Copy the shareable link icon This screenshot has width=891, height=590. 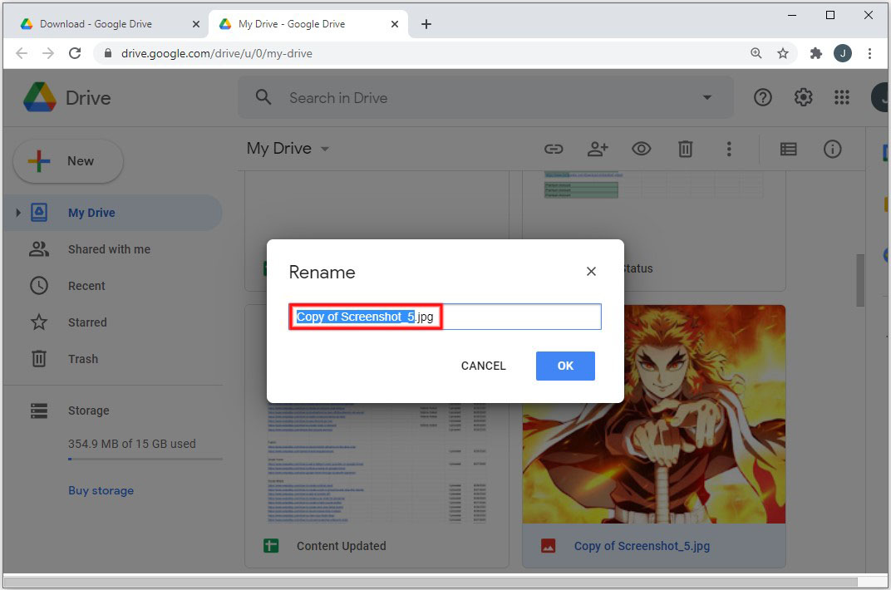click(x=554, y=149)
